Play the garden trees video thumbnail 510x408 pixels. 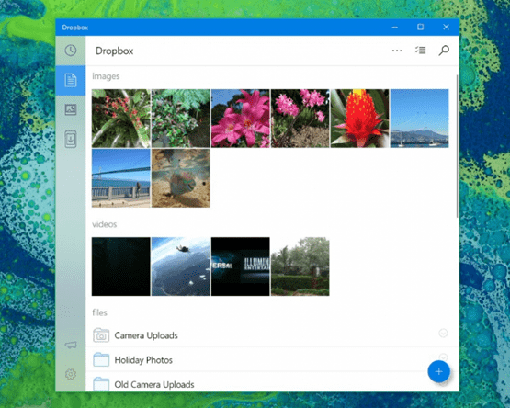click(300, 266)
